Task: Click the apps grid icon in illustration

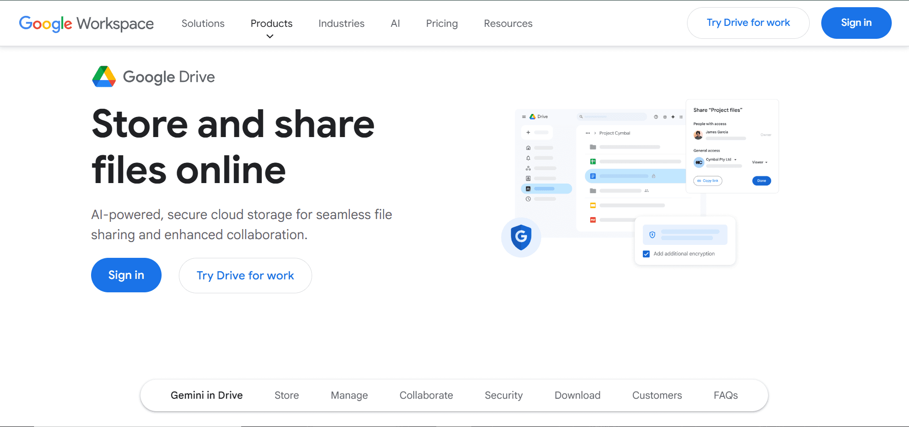Action: coord(681,116)
